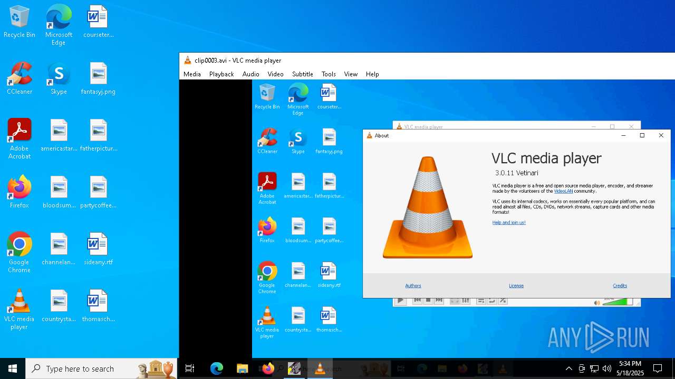
Task: Open Microsoft Edge from the taskbar
Action: click(217, 368)
